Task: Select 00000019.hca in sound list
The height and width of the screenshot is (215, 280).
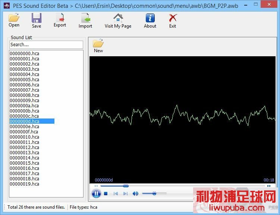Action: 25,184
